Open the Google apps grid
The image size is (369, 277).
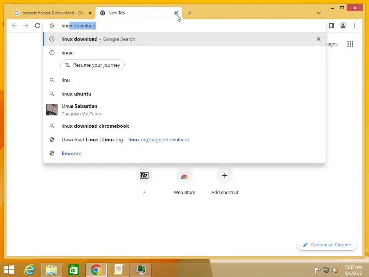point(350,44)
